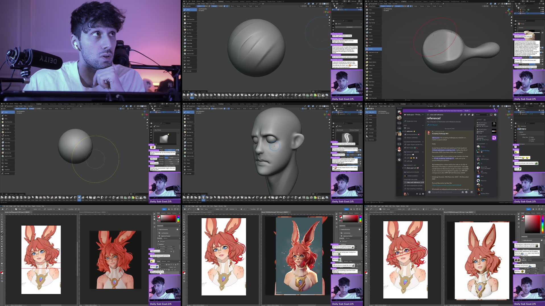The image size is (545, 306).
Task: Select Photoshop Eyedropper in black-background bunny frame
Action: pos(2,229)
